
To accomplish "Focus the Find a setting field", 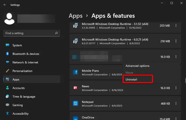I will tap(32, 33).
